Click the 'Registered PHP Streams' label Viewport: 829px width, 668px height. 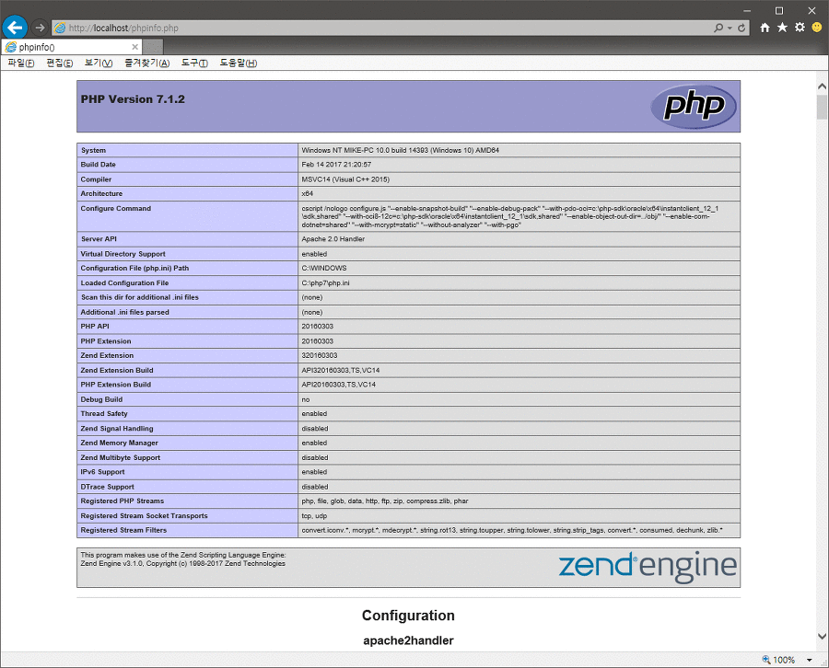pos(123,501)
